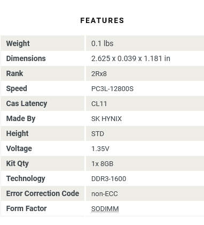Select the 2.625 x 0.039 x 1.181 in value
Screen dimensions: 204x225
coord(131,58)
